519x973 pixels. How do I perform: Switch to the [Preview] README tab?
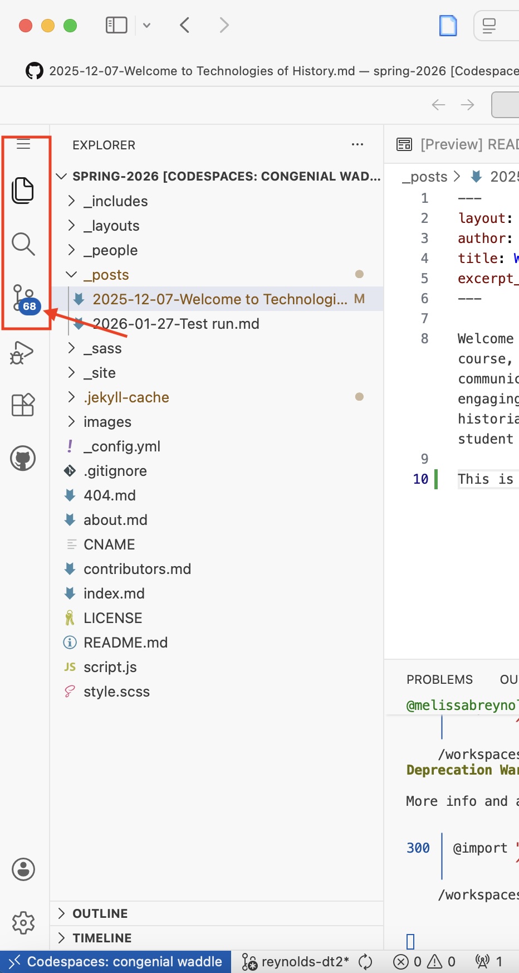click(x=452, y=144)
